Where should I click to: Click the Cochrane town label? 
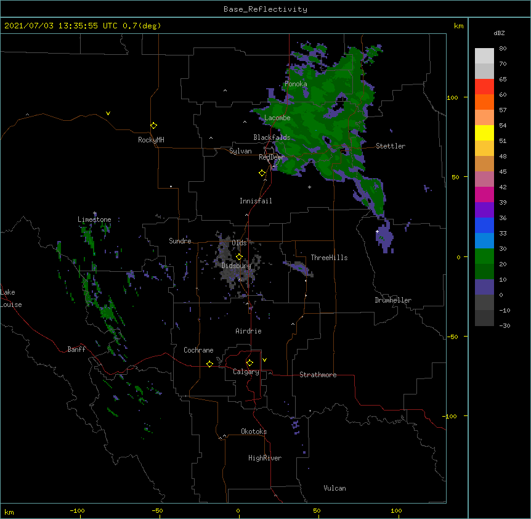click(x=198, y=350)
